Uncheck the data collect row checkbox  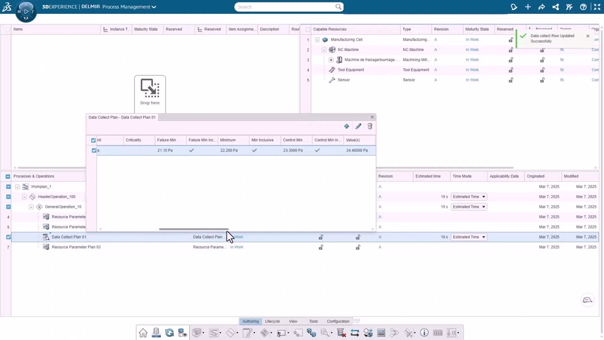[94, 150]
